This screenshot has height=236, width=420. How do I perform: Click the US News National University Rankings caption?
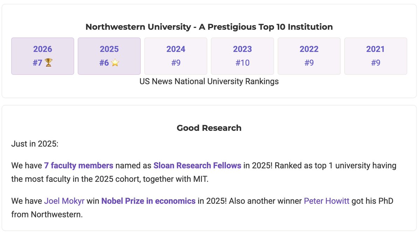[209, 81]
